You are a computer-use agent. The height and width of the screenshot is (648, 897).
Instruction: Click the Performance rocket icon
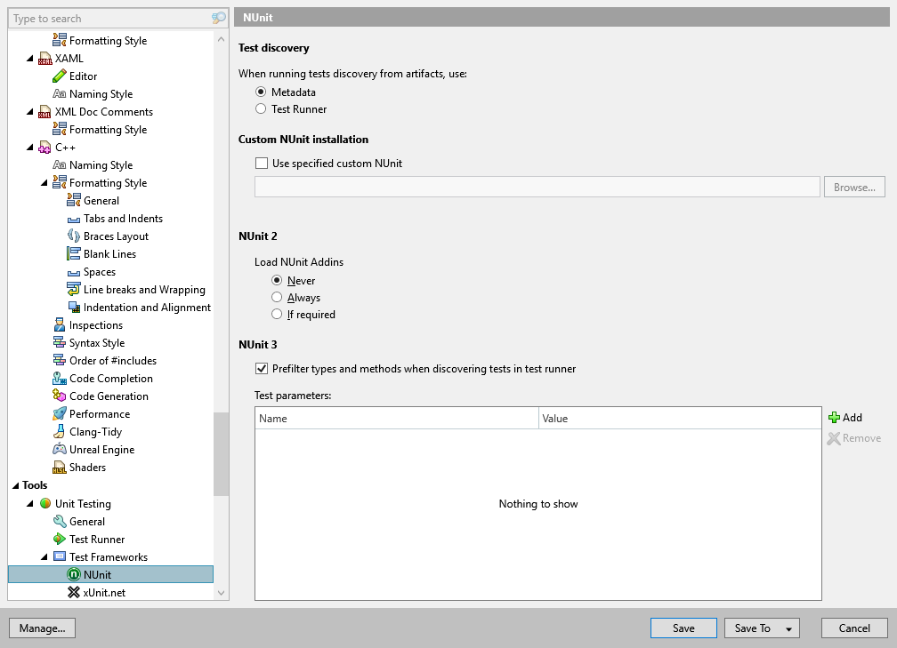[59, 413]
